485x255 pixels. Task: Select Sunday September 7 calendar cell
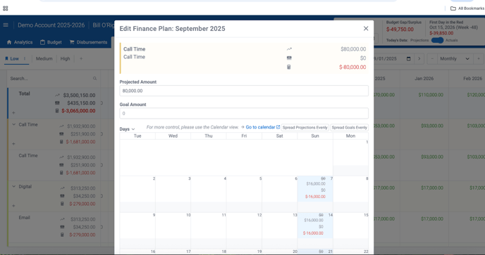pos(315,195)
